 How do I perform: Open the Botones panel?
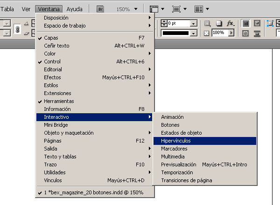pos(205,125)
